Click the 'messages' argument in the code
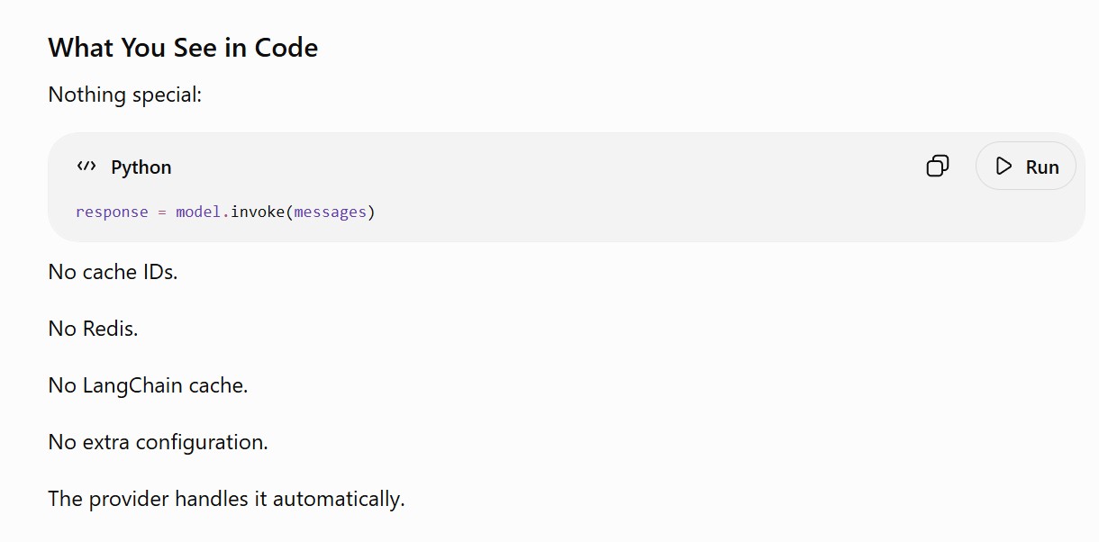The height and width of the screenshot is (542, 1099). pyautogui.click(x=331, y=212)
